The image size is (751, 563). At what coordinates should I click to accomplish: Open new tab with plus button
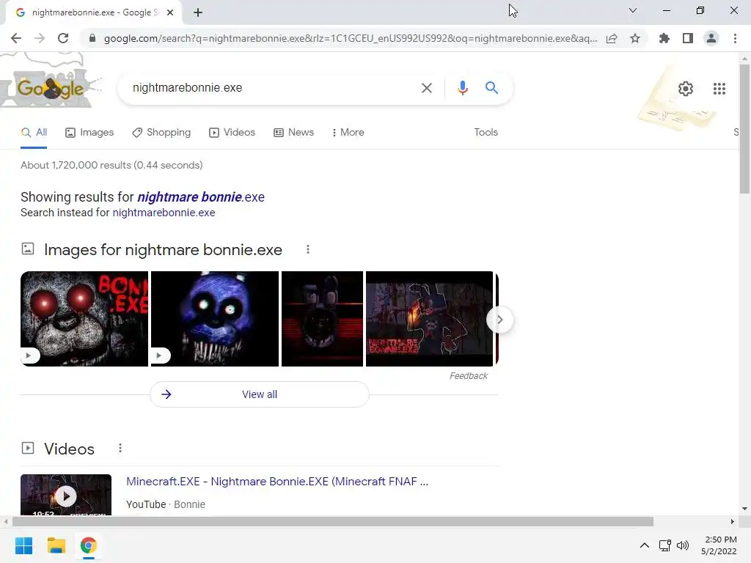[x=198, y=12]
